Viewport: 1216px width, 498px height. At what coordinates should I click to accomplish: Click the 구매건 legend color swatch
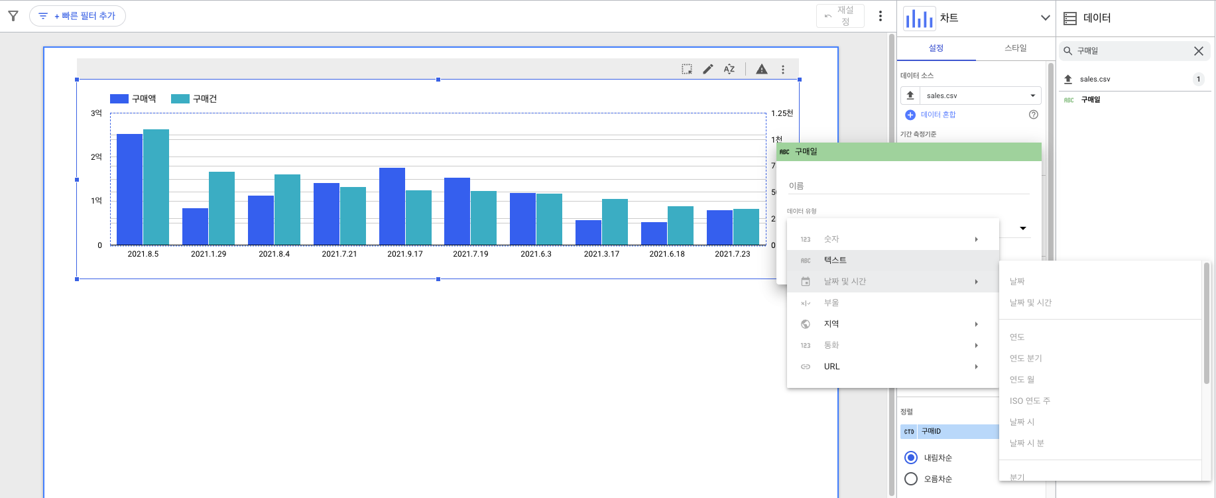[x=180, y=99]
